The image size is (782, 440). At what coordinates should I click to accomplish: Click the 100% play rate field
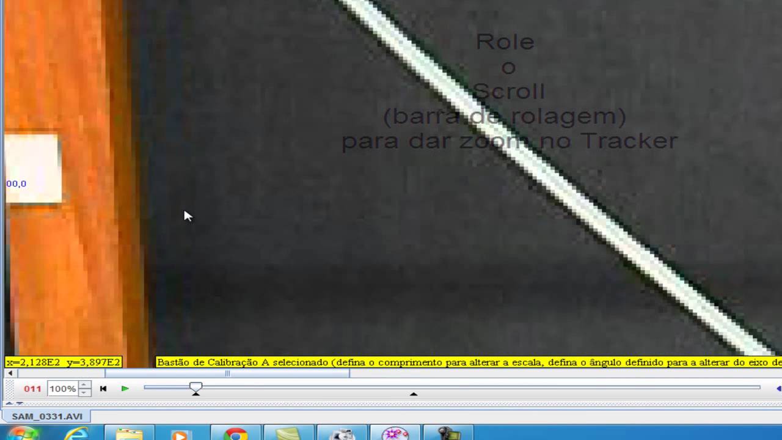63,389
